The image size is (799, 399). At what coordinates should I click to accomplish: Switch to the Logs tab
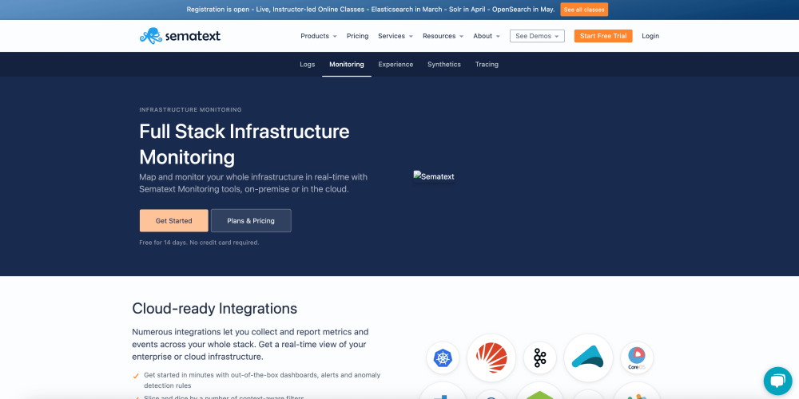point(307,64)
